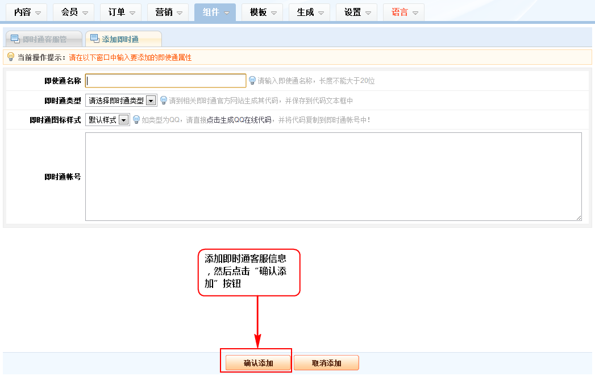Expand the 会员 menu arrow

click(85, 12)
